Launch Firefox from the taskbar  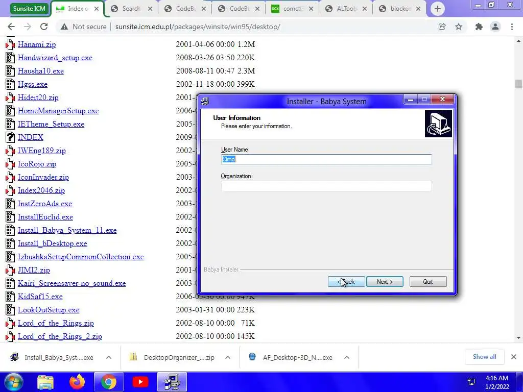click(x=77, y=382)
